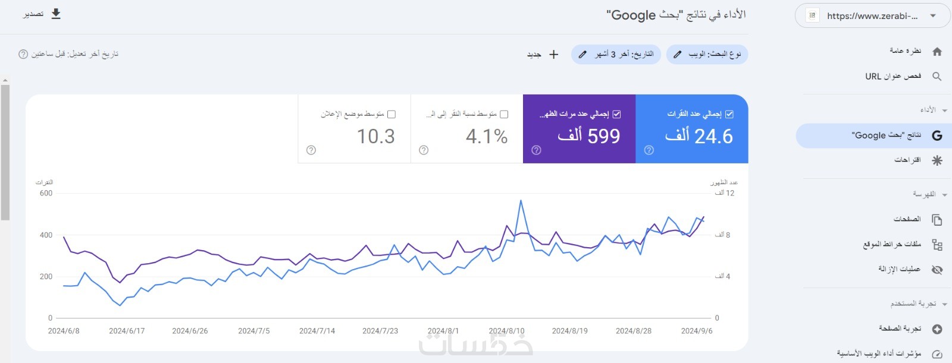Collapse the Performance section in sidebar

pos(944,111)
